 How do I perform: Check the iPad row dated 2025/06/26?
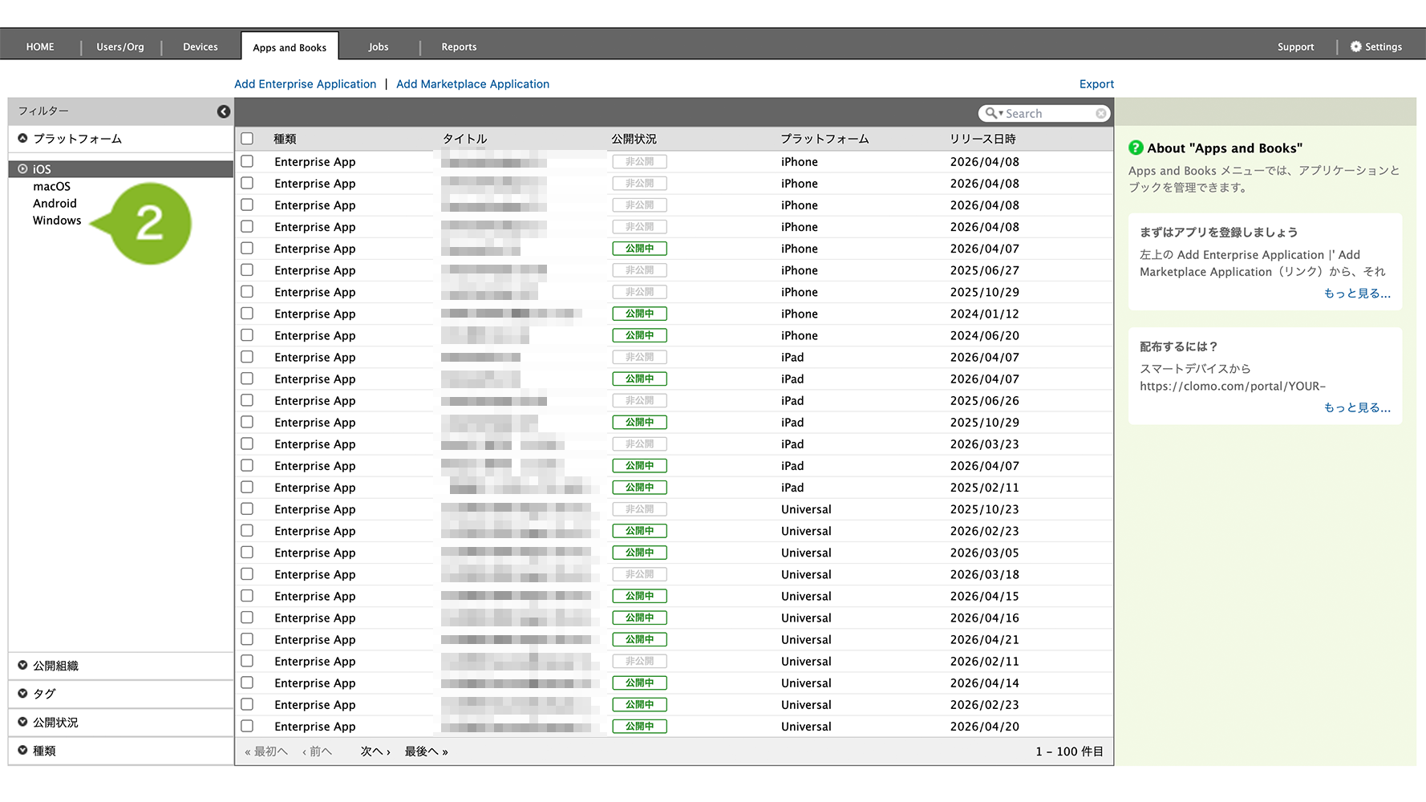coord(247,400)
